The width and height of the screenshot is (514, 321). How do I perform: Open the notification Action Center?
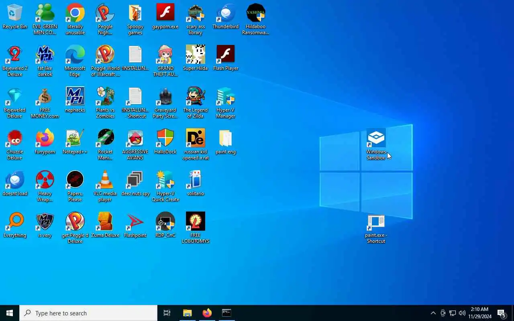(502, 313)
